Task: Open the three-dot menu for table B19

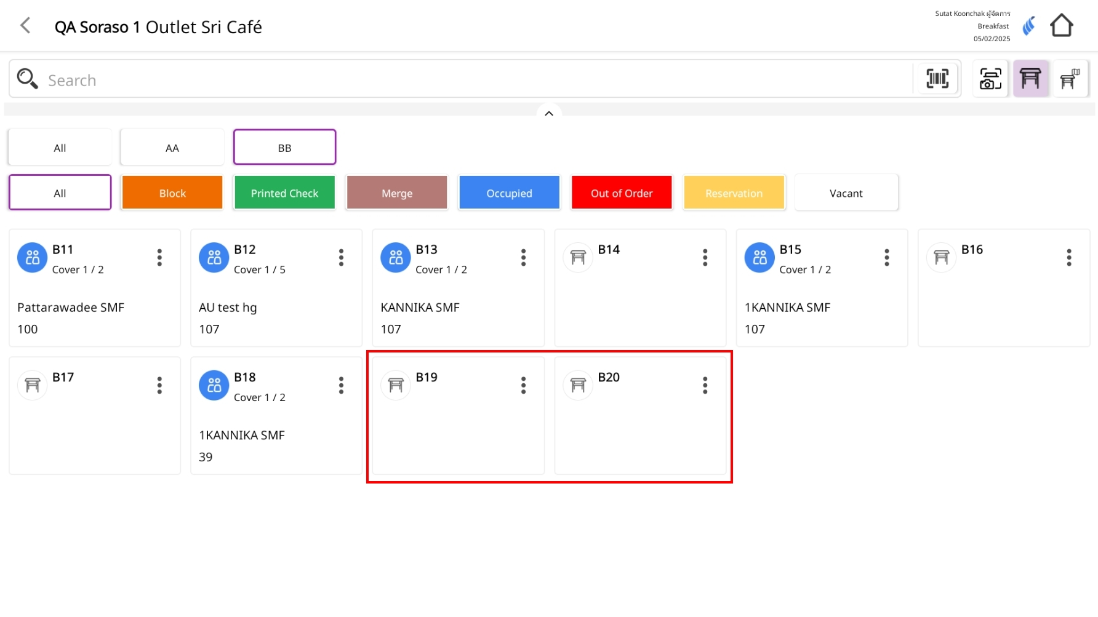Action: (x=523, y=386)
